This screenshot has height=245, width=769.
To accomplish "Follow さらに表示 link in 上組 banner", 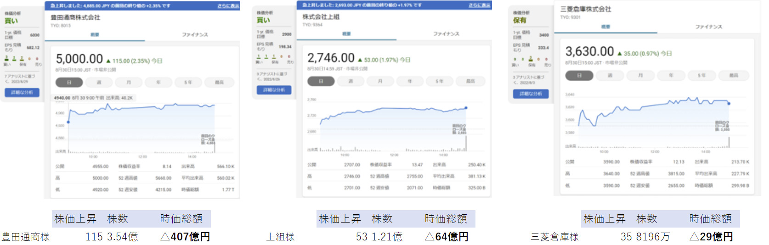I will [480, 5].
